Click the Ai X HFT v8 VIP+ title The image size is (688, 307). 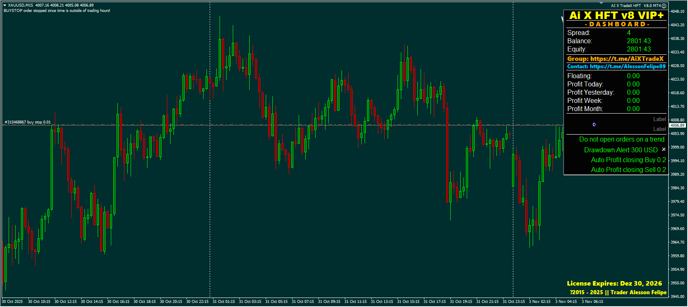click(616, 15)
